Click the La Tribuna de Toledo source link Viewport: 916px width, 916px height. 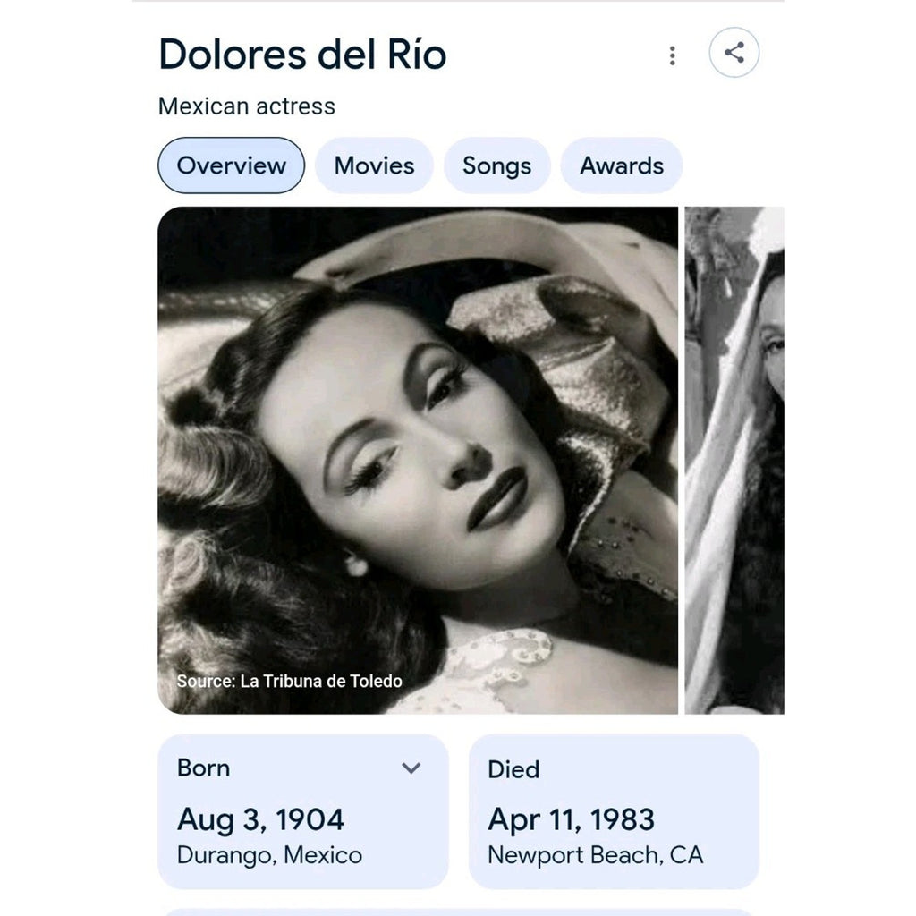pos(321,682)
